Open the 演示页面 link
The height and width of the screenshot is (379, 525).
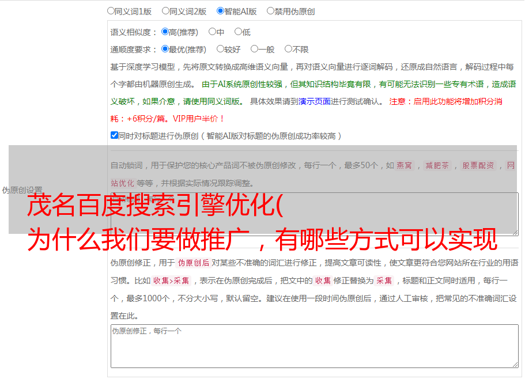click(x=315, y=101)
